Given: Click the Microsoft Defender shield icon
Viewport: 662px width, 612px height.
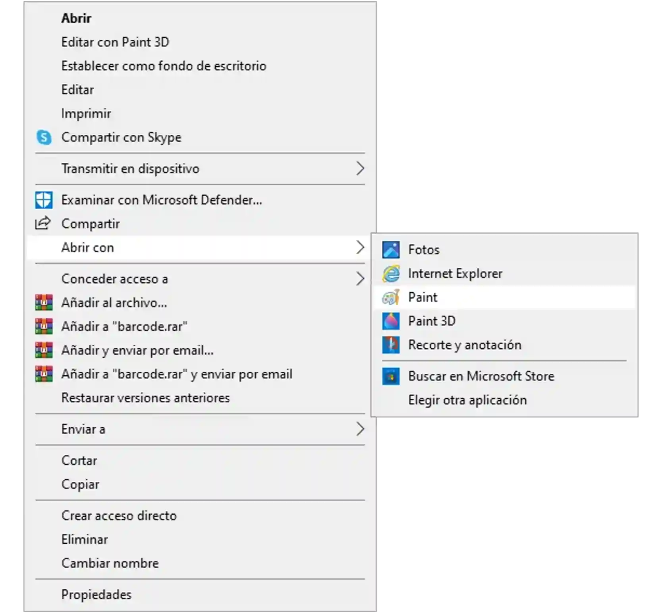Looking at the screenshot, I should (44, 200).
